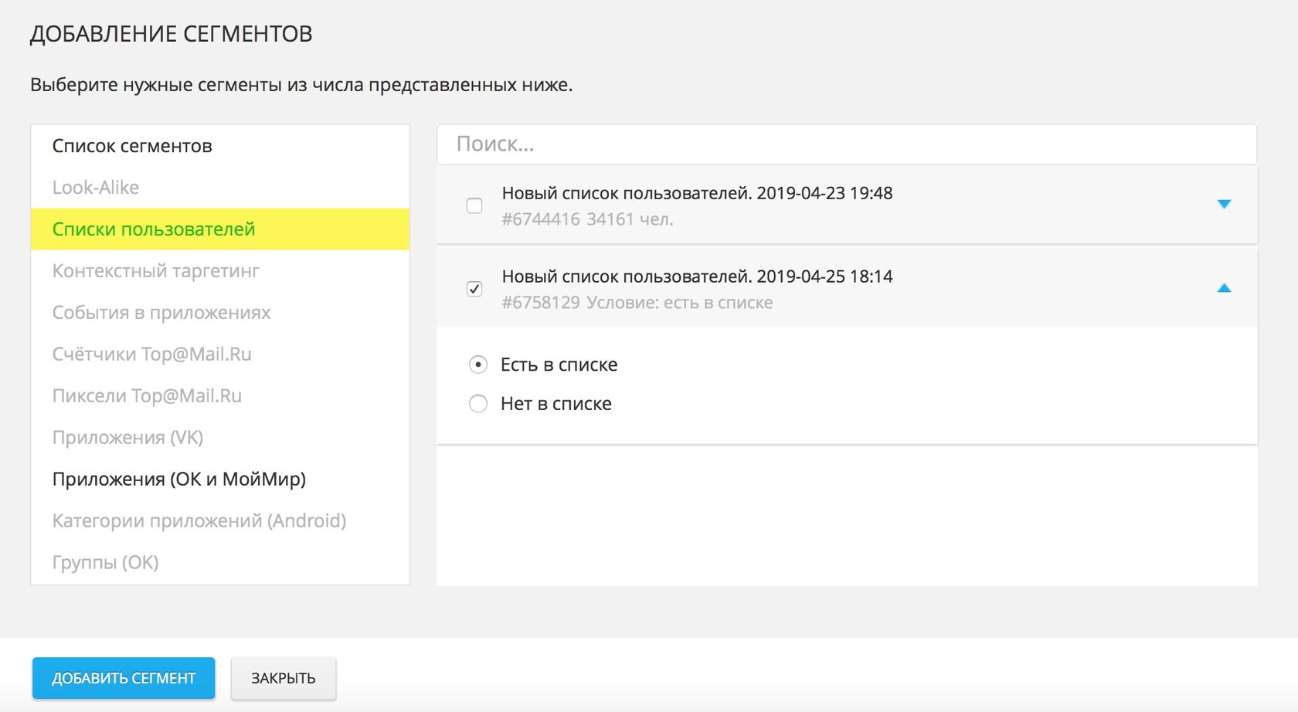Image resolution: width=1298 pixels, height=712 pixels.
Task: Open 'Группы (ОК)' category
Action: tap(105, 563)
